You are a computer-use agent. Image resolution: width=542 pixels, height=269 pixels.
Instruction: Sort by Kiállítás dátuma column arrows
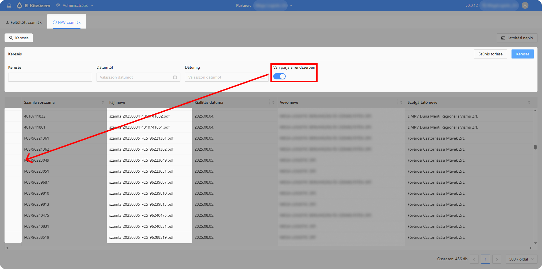(273, 102)
